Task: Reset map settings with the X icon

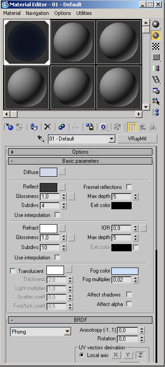Action: coord(48,127)
